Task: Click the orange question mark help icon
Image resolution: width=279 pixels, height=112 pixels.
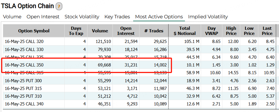Action: point(59,7)
